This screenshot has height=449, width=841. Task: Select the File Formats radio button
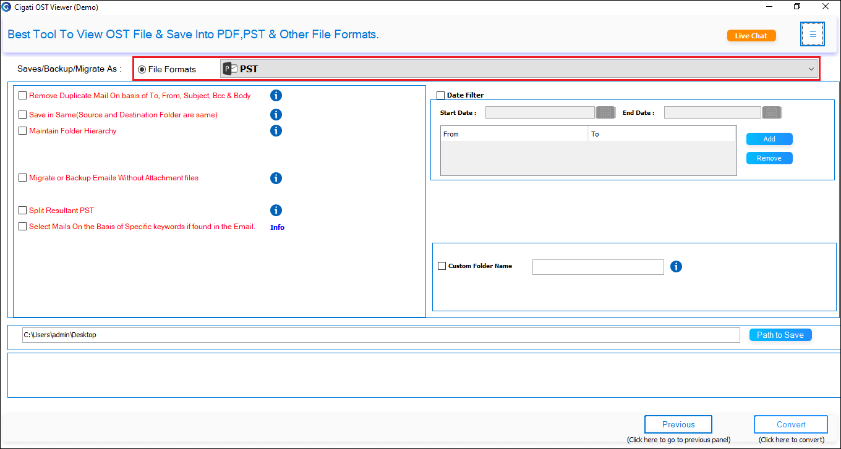coord(142,69)
